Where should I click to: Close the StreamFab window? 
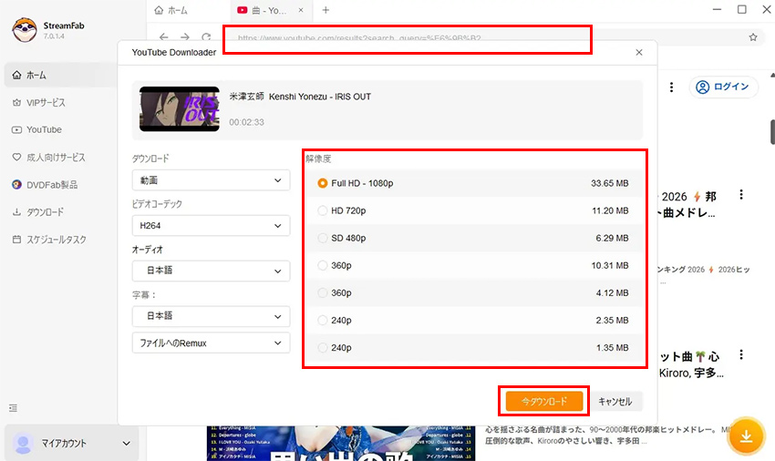click(767, 9)
